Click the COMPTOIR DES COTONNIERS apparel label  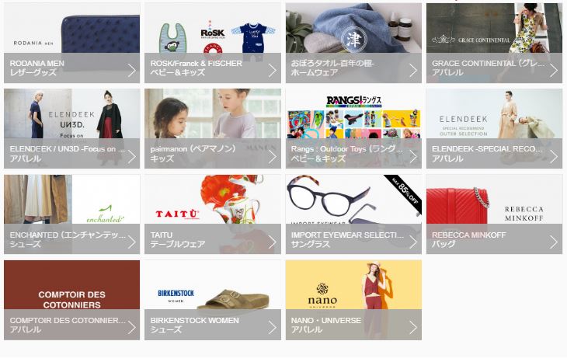click(68, 325)
